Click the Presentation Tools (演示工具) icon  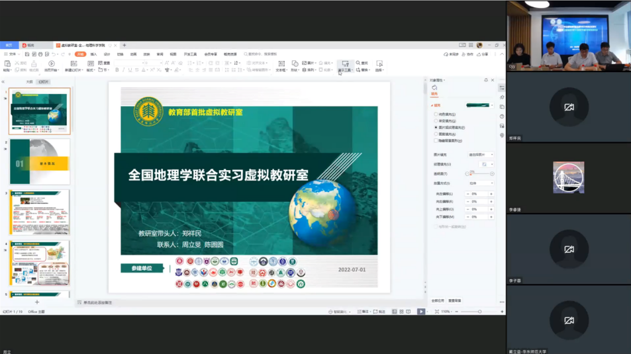pos(345,64)
